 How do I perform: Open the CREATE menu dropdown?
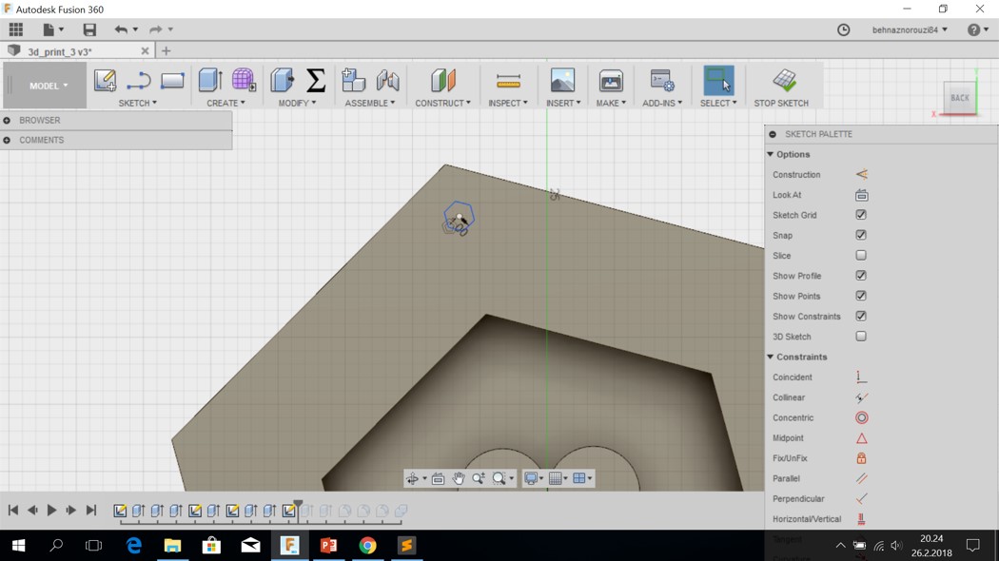tap(225, 103)
